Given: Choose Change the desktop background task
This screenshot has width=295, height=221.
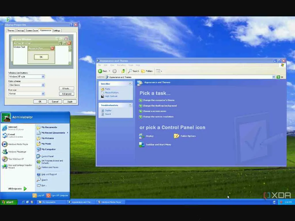Looking at the screenshot, I should (160, 106).
